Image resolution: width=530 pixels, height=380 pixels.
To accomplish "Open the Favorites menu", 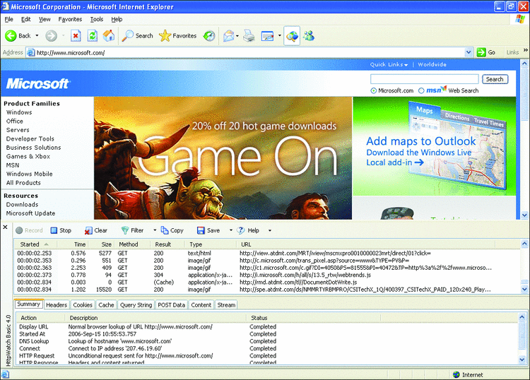I will pos(70,19).
